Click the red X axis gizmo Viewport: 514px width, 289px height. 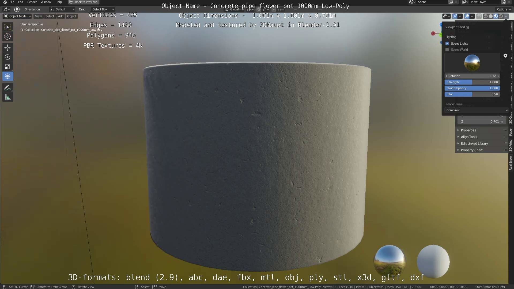(433, 33)
